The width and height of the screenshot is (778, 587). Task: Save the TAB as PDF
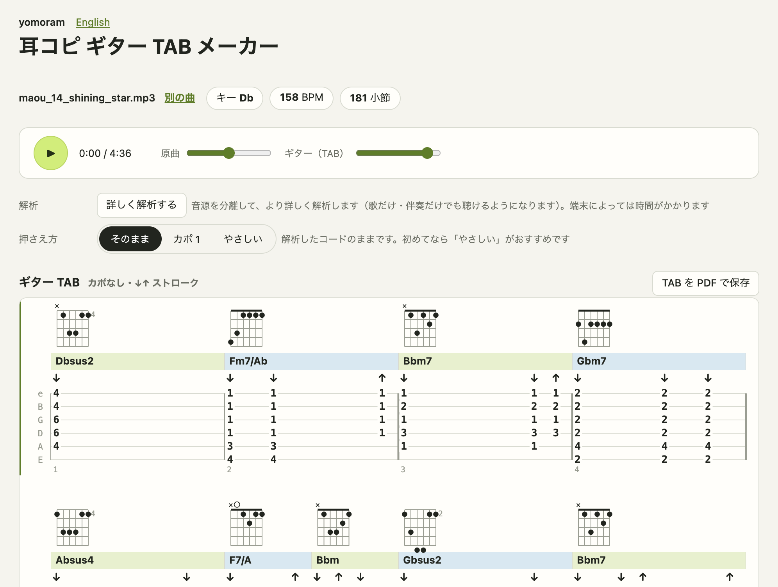pos(705,283)
